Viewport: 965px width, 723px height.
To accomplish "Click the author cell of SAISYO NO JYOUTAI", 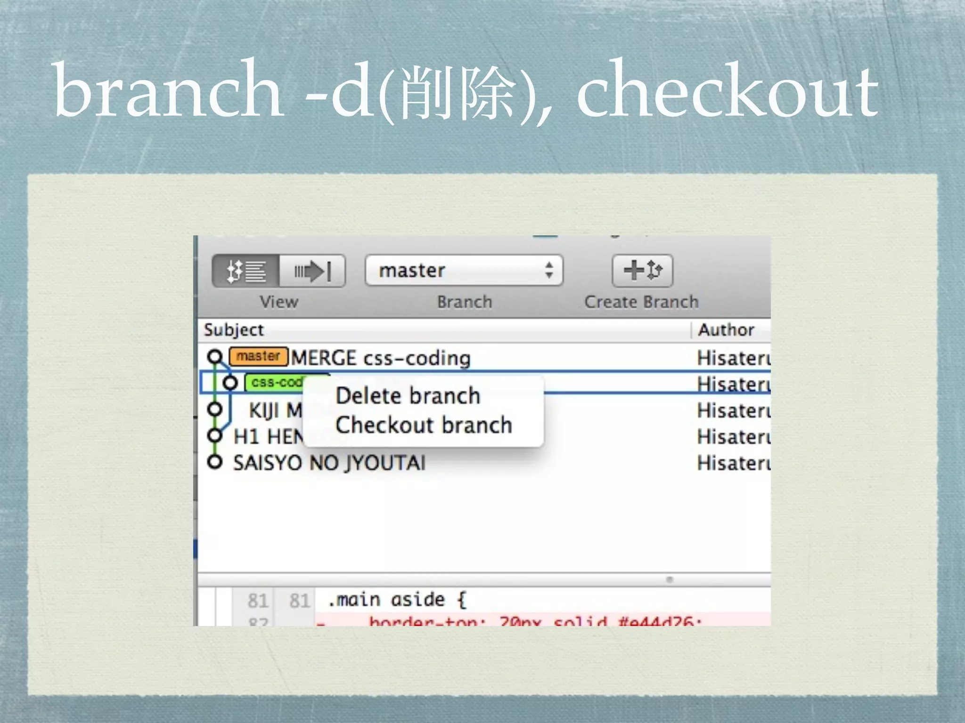I will click(734, 463).
